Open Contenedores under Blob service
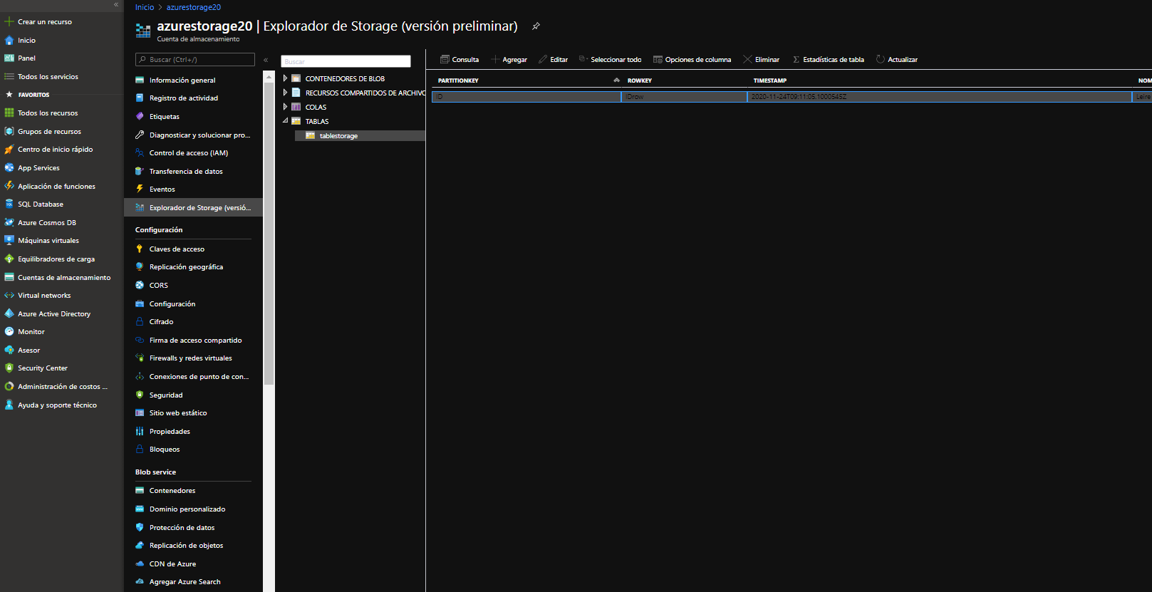Image resolution: width=1152 pixels, height=592 pixels. (172, 491)
